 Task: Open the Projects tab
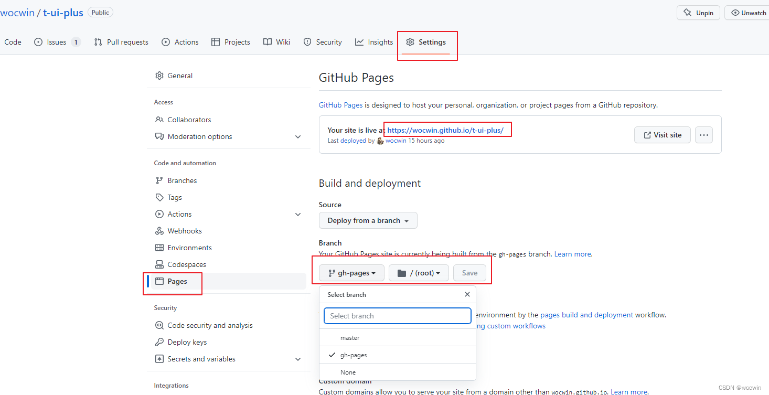point(230,42)
